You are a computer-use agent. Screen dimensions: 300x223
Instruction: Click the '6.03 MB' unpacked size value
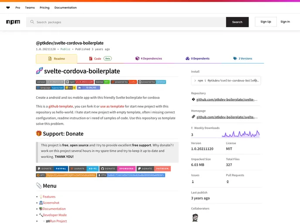click(x=198, y=165)
